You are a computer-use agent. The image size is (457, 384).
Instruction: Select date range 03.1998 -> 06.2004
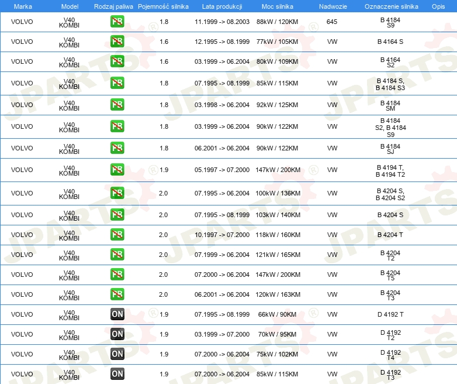click(x=222, y=105)
